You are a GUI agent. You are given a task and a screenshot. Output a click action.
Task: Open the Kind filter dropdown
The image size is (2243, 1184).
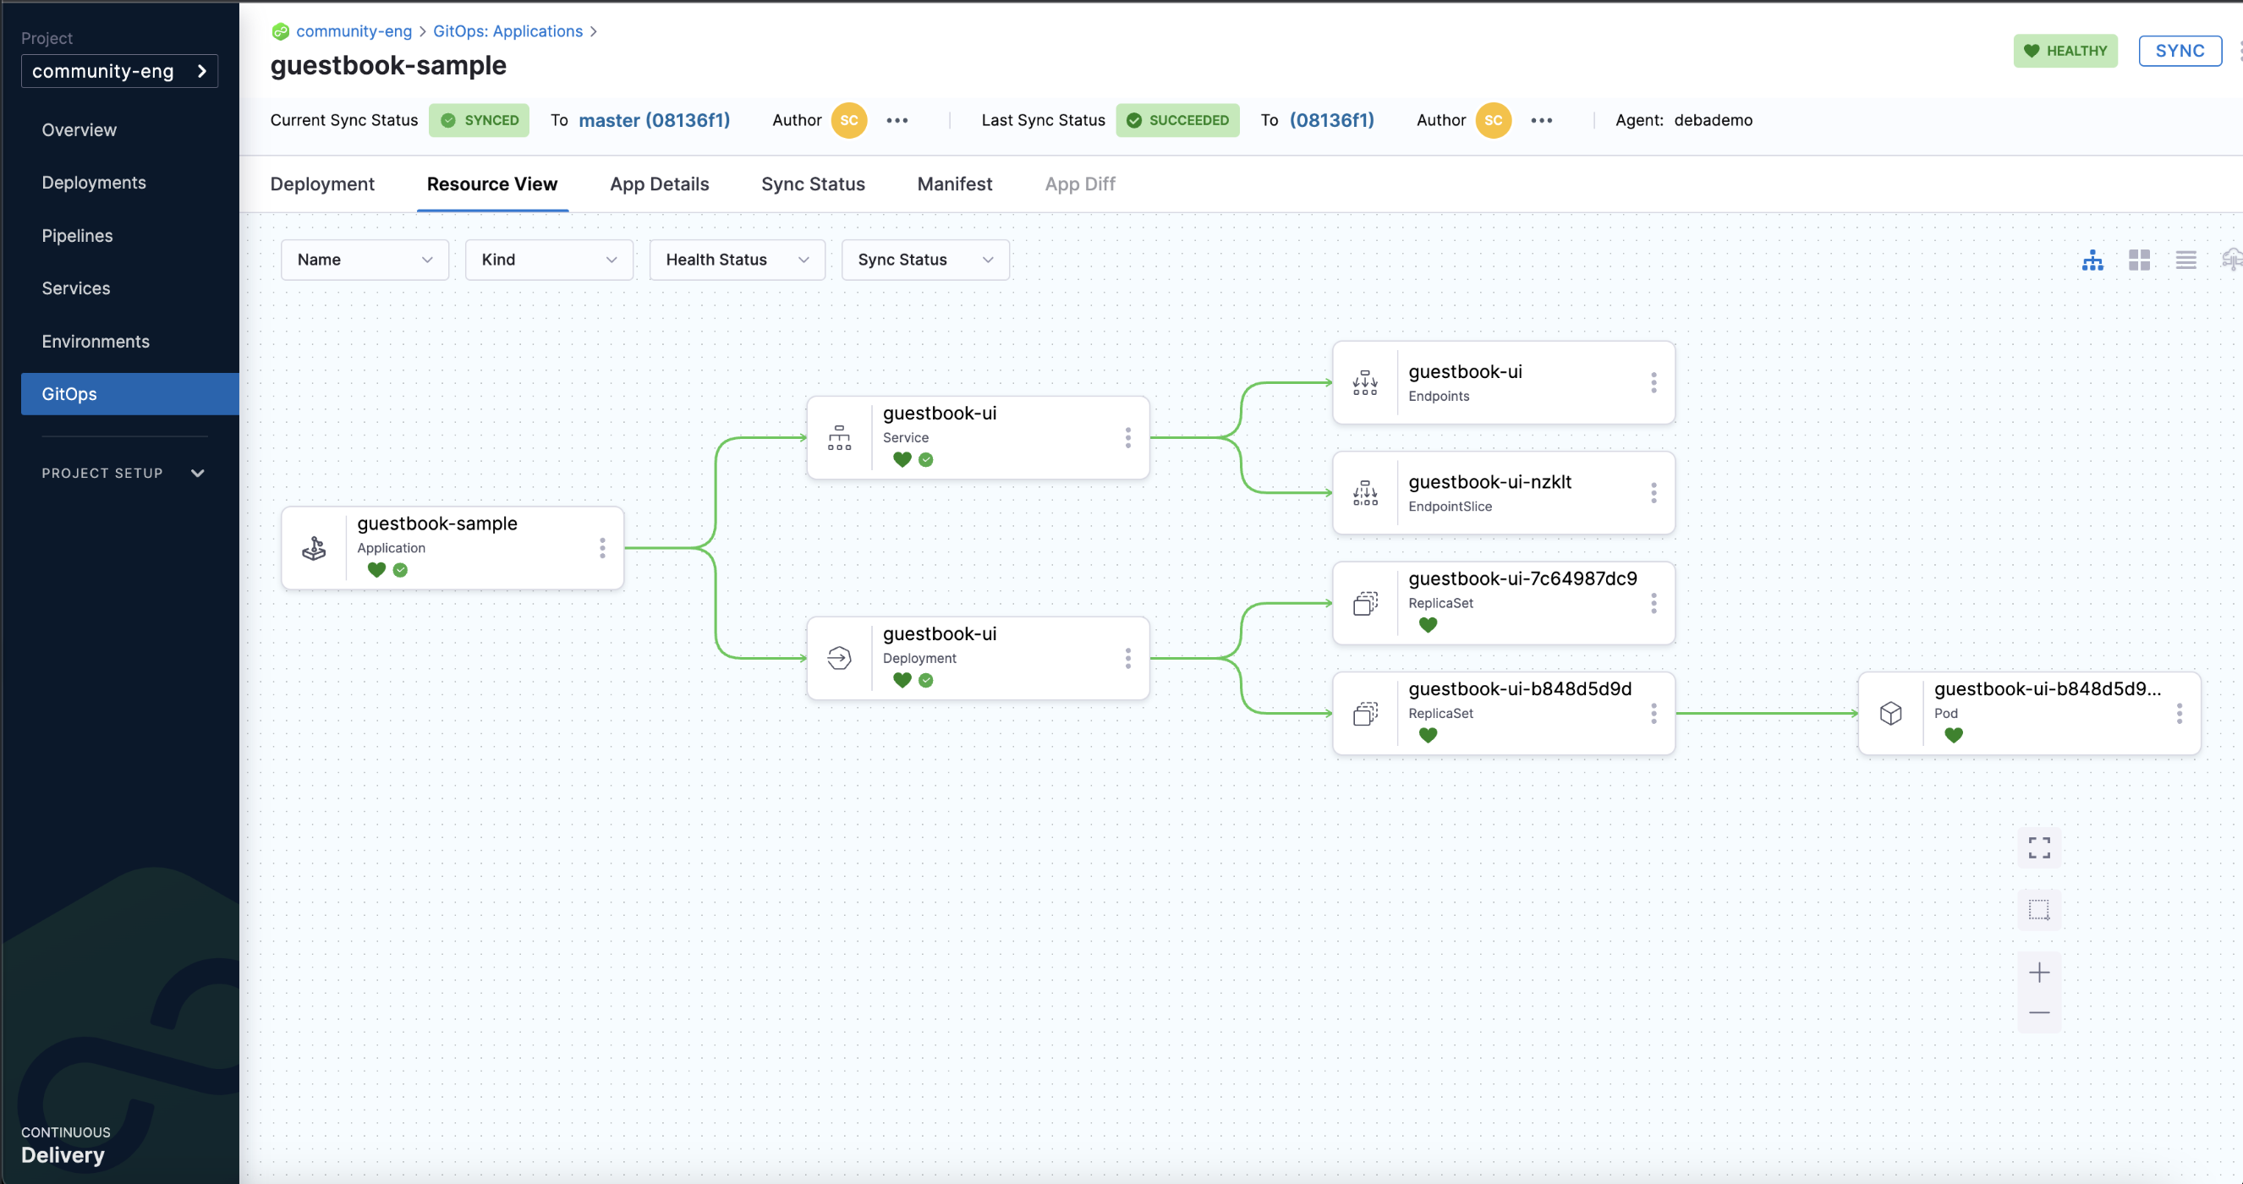[549, 260]
